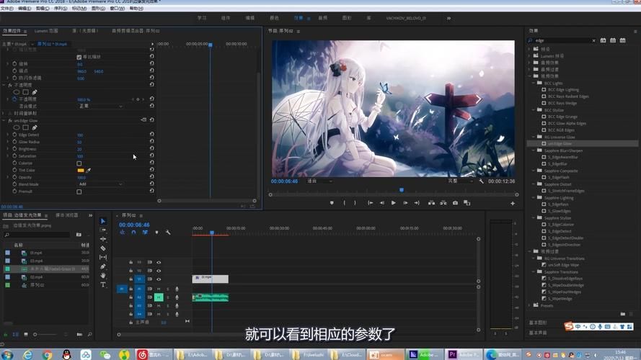Enable the Colorize checkbox
This screenshot has width=641, height=360.
79,163
